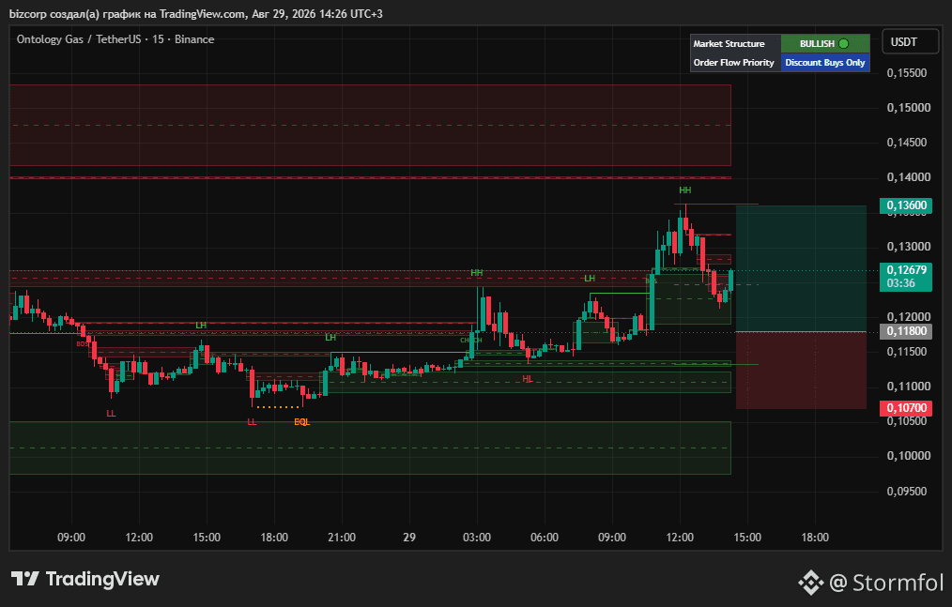Select the Order Flow Priority cell
The height and width of the screenshot is (607, 952).
(735, 63)
